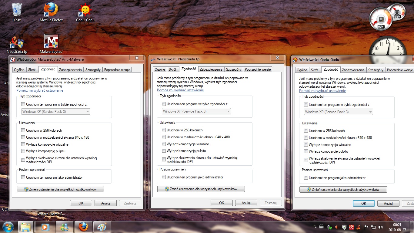Click the CPU meter gauge desktop gadget
This screenshot has width=414, height=233.
[381, 19]
